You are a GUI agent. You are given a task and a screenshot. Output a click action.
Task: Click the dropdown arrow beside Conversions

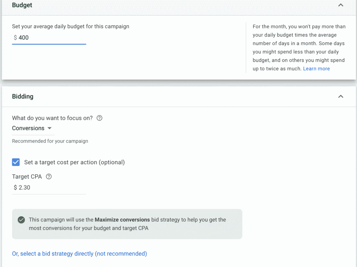[50, 128]
